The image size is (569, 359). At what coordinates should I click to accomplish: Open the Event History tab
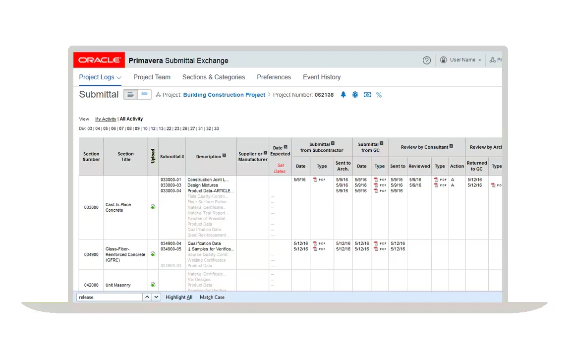pos(322,77)
